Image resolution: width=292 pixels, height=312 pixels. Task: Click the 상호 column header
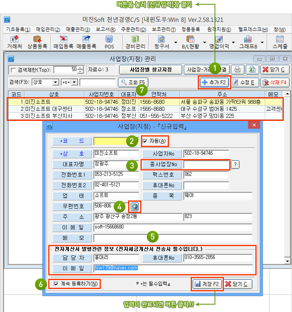pyautogui.click(x=54, y=94)
